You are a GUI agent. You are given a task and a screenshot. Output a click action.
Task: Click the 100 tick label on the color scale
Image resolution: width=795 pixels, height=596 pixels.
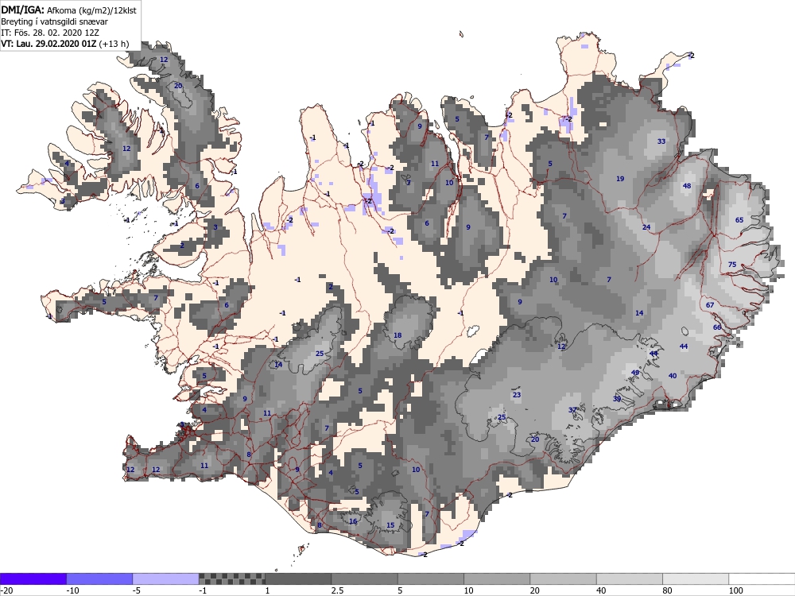[736, 590]
